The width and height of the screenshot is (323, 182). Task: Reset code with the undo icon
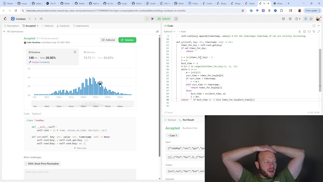pyautogui.click(x=314, y=32)
